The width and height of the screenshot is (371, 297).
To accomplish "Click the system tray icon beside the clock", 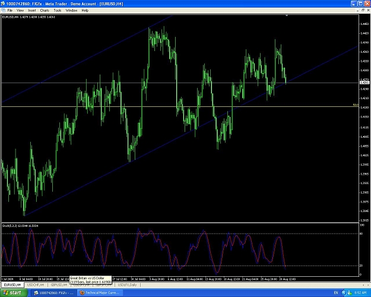I will click(350, 293).
